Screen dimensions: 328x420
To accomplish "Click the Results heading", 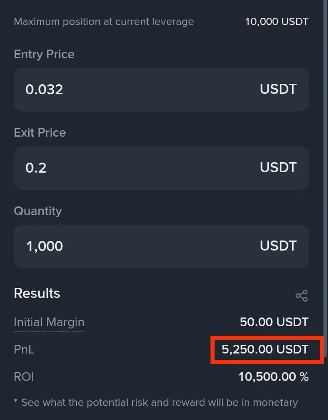I will 37,293.
